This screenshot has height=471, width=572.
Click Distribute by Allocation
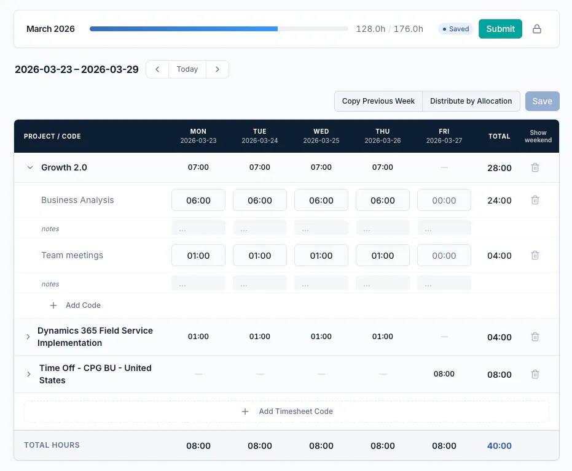(471, 101)
